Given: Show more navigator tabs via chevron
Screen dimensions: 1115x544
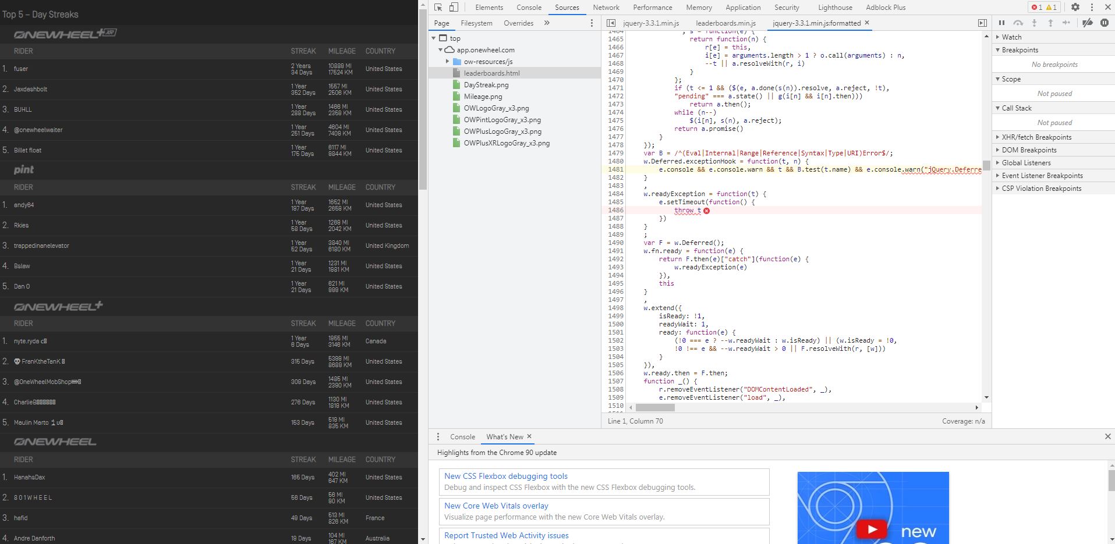Looking at the screenshot, I should point(547,23).
